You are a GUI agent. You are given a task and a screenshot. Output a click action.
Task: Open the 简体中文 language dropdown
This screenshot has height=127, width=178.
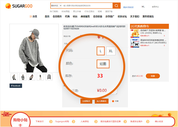pyautogui.click(x=56, y=6)
